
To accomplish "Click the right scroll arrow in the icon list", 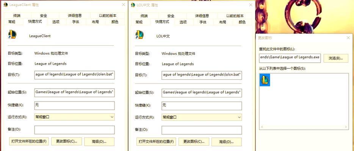I will click(346, 127).
